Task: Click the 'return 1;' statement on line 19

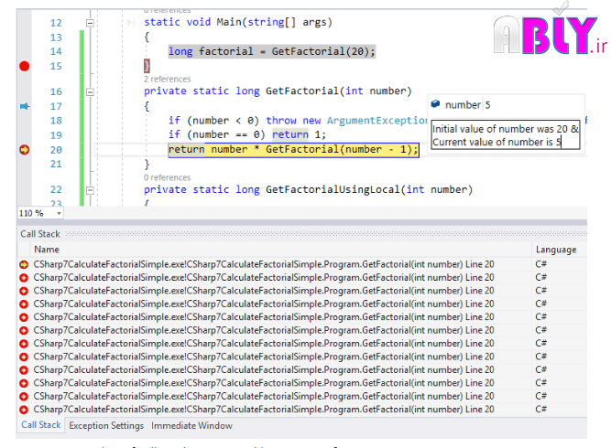Action: pyautogui.click(x=299, y=134)
